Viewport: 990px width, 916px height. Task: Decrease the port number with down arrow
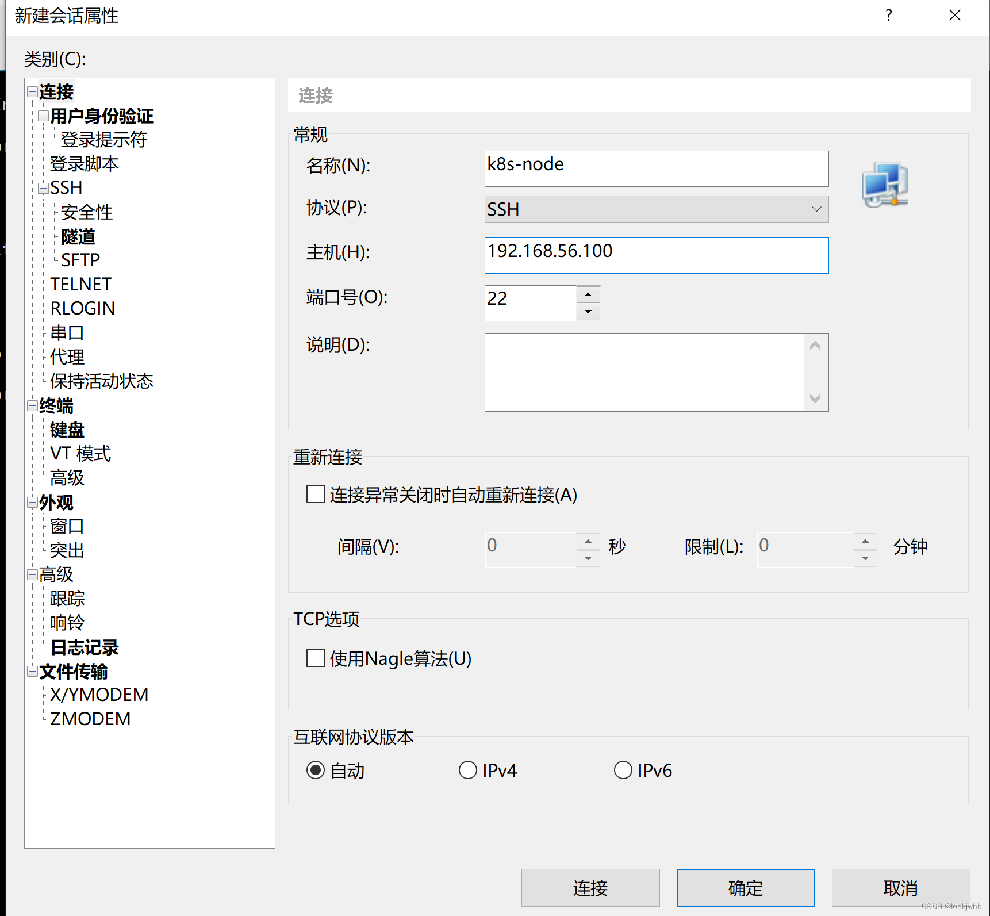(588, 311)
